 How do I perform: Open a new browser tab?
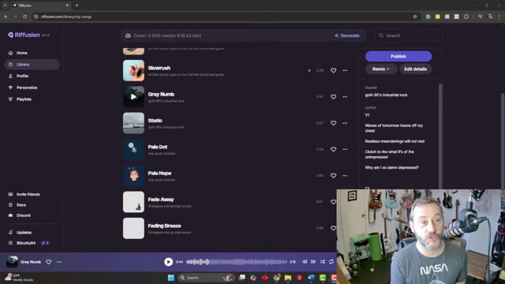click(x=77, y=6)
